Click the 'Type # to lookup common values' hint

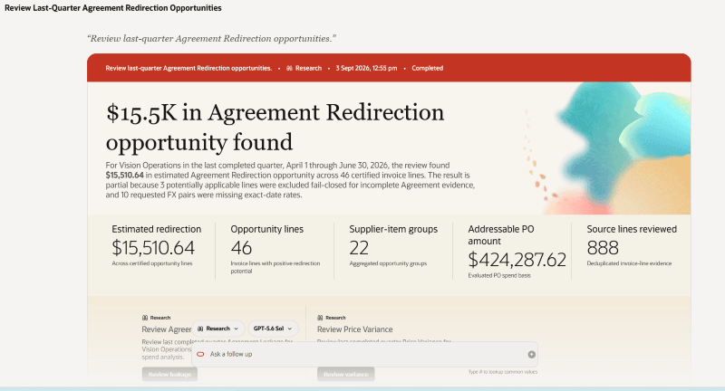(x=503, y=372)
